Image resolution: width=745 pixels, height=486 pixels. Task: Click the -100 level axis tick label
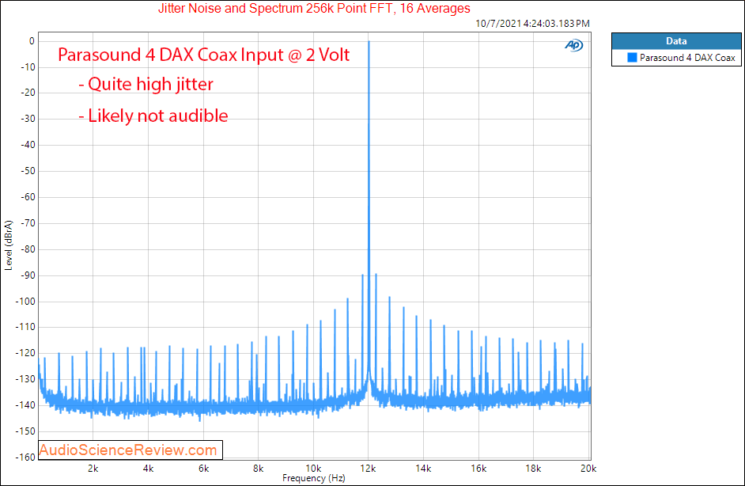[x=25, y=302]
